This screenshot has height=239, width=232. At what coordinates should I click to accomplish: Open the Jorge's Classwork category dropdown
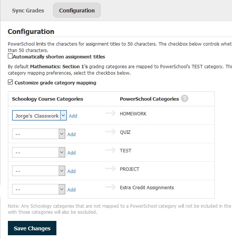pos(39,116)
